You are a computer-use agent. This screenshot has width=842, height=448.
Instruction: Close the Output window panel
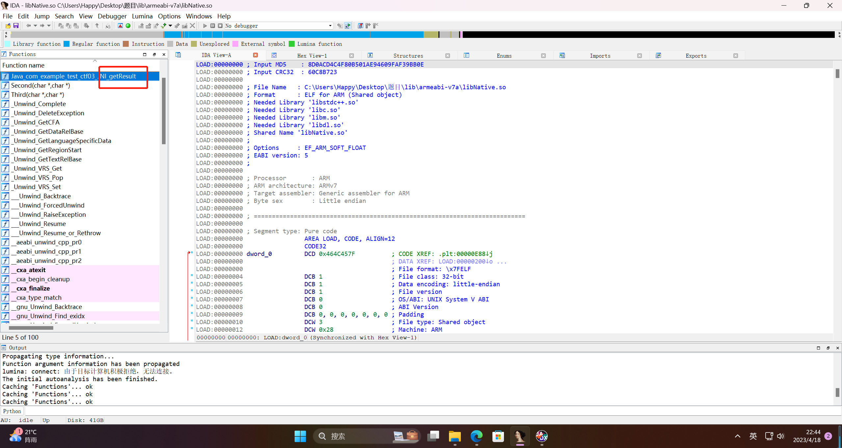(838, 348)
